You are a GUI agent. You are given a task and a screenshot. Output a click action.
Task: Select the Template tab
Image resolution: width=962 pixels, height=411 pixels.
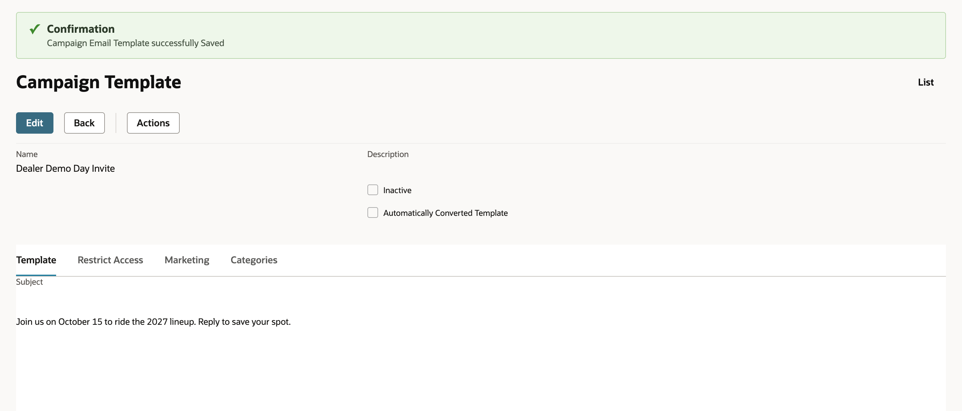36,260
